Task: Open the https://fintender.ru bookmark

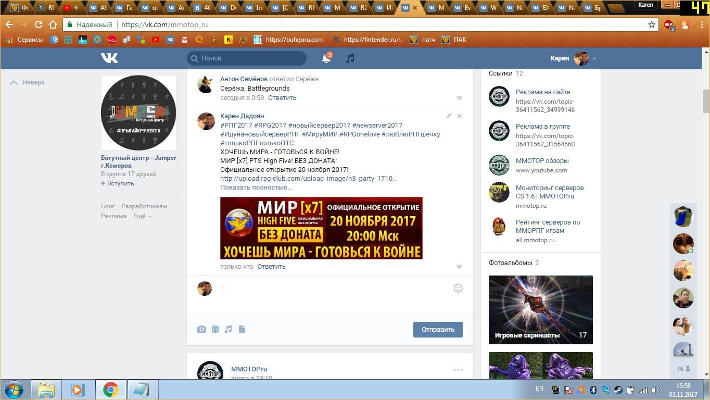Action: (367, 40)
